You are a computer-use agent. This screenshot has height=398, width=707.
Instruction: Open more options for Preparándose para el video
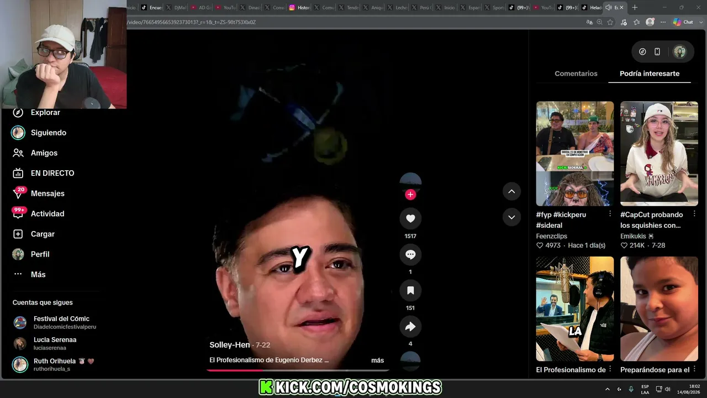[694, 369]
